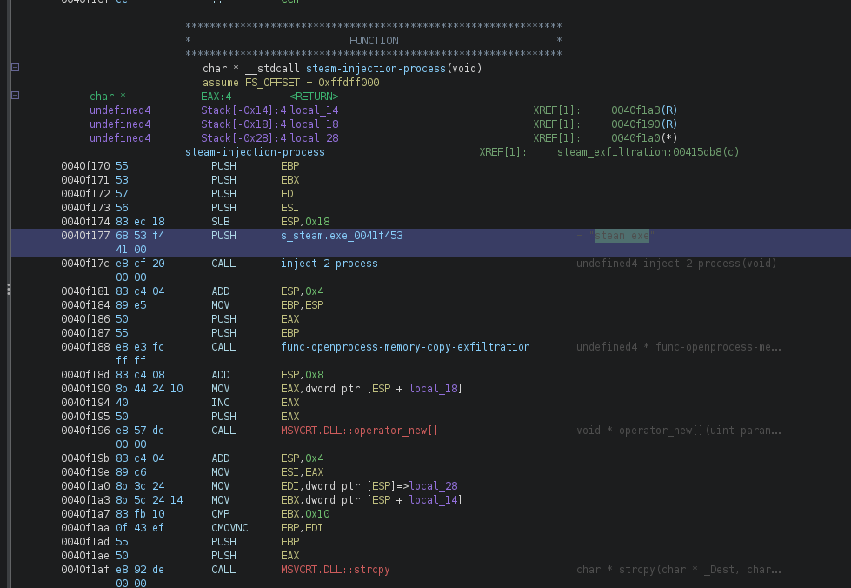
Task: Select address 0040f177 in the highlighted row
Action: [85, 236]
